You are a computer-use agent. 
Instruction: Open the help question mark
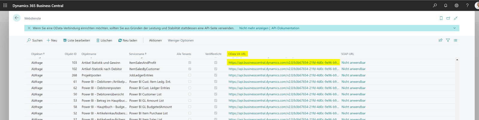[x=467, y=5]
